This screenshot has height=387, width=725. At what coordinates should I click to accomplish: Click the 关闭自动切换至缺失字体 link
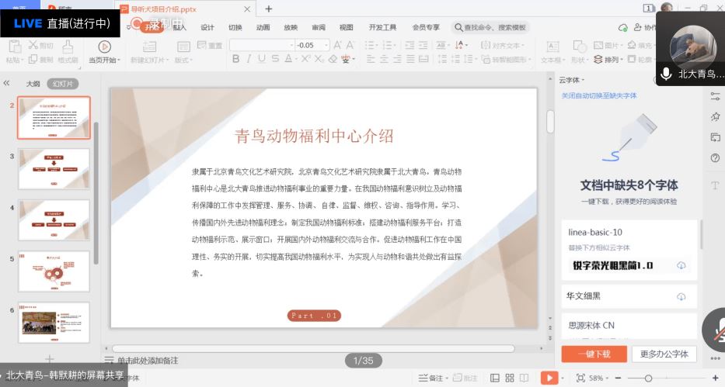coord(599,95)
